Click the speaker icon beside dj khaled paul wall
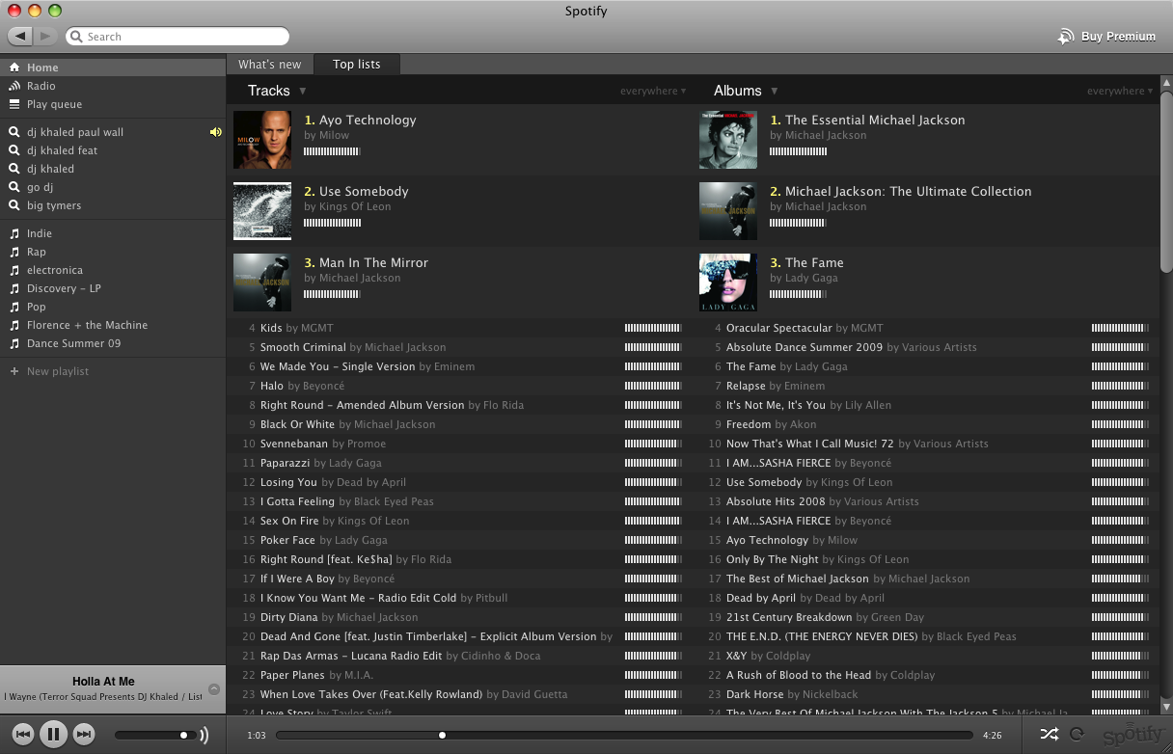1173x754 pixels. [x=216, y=132]
